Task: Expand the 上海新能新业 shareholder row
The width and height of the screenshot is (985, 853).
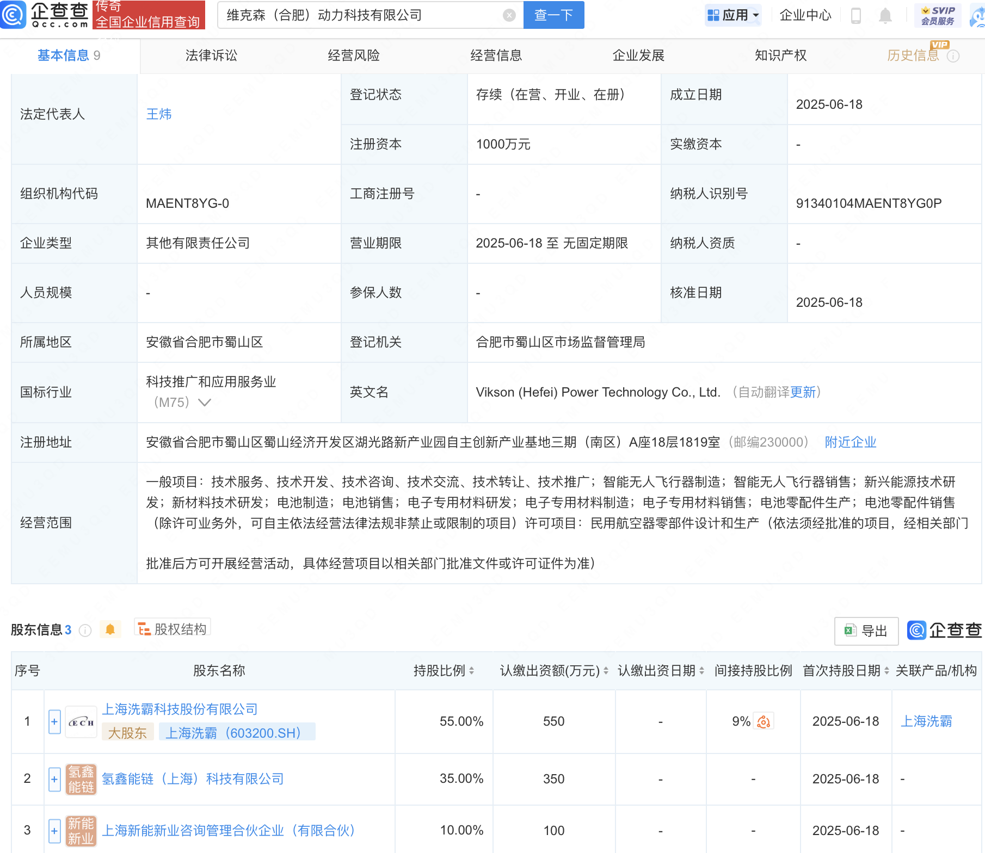Action: [x=54, y=831]
